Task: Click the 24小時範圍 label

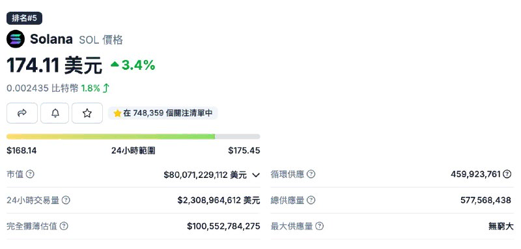Action: coord(134,151)
